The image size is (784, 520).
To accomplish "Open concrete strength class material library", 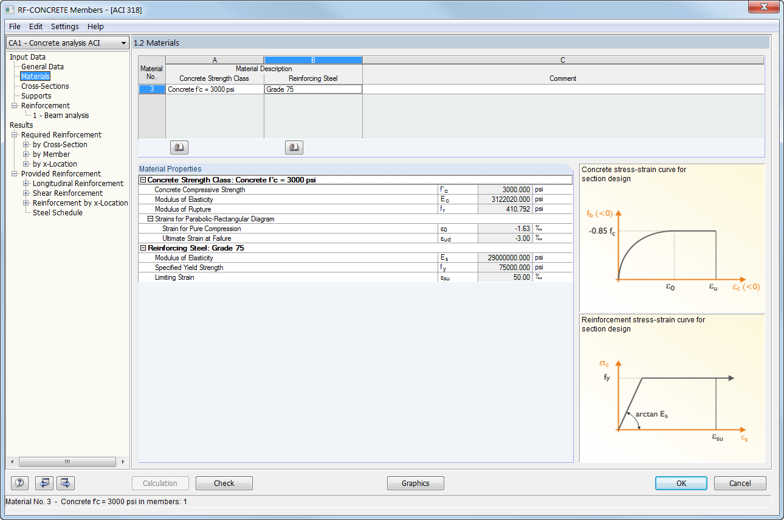I will tap(179, 147).
